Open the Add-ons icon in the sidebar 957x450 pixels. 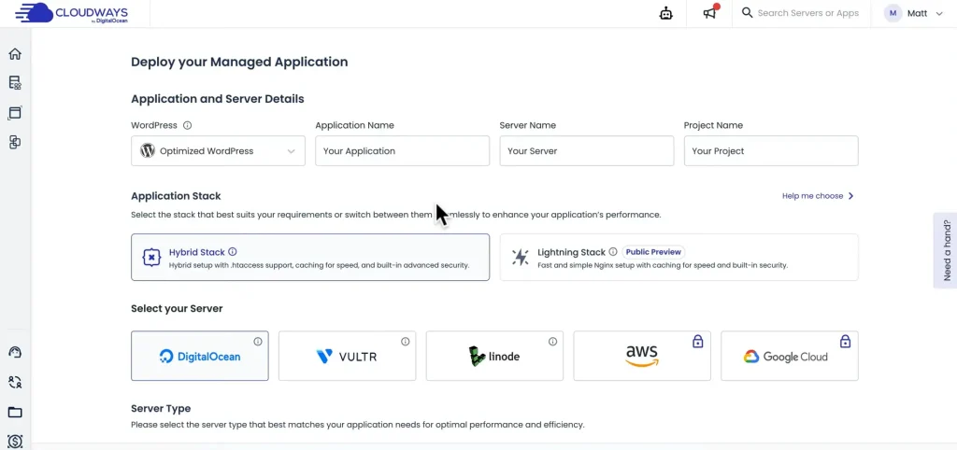[15, 142]
